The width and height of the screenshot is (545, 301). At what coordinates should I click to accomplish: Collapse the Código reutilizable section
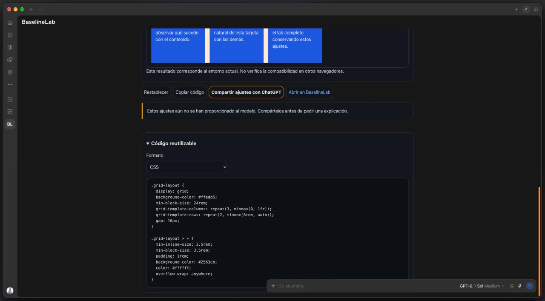coord(171,143)
